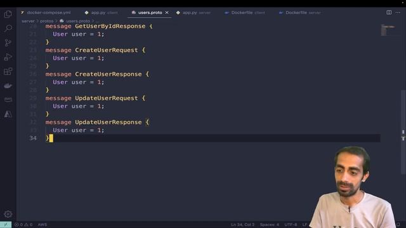Viewport: 406px width, 228px height.
Task: Switch to docker-compose.yml tab
Action: point(46,13)
